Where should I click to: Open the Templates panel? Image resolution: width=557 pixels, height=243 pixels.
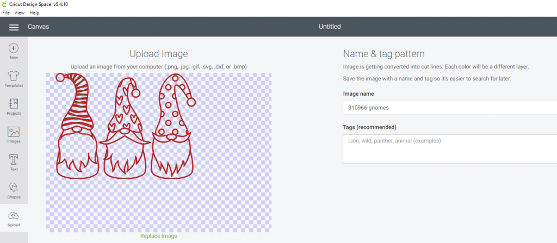click(x=14, y=79)
